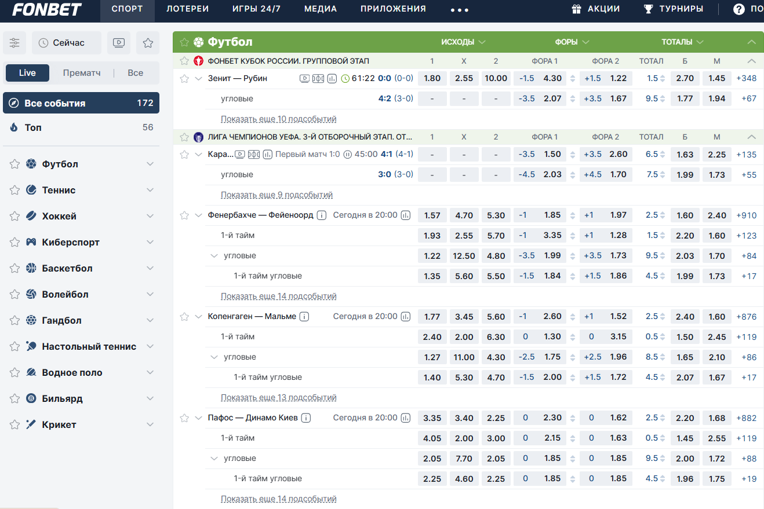The width and height of the screenshot is (764, 509).
Task: Favorite Теннис in sidebar with star
Action: pyautogui.click(x=14, y=191)
